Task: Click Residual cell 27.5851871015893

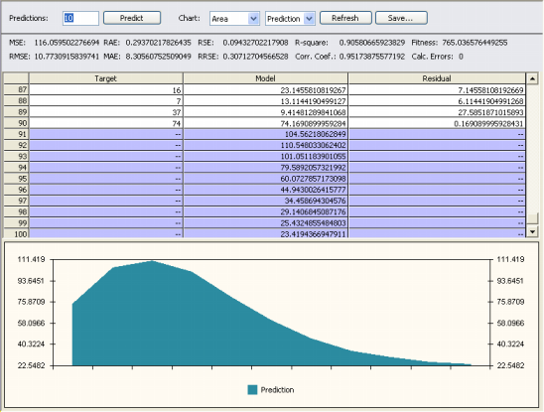Action: click(x=437, y=112)
